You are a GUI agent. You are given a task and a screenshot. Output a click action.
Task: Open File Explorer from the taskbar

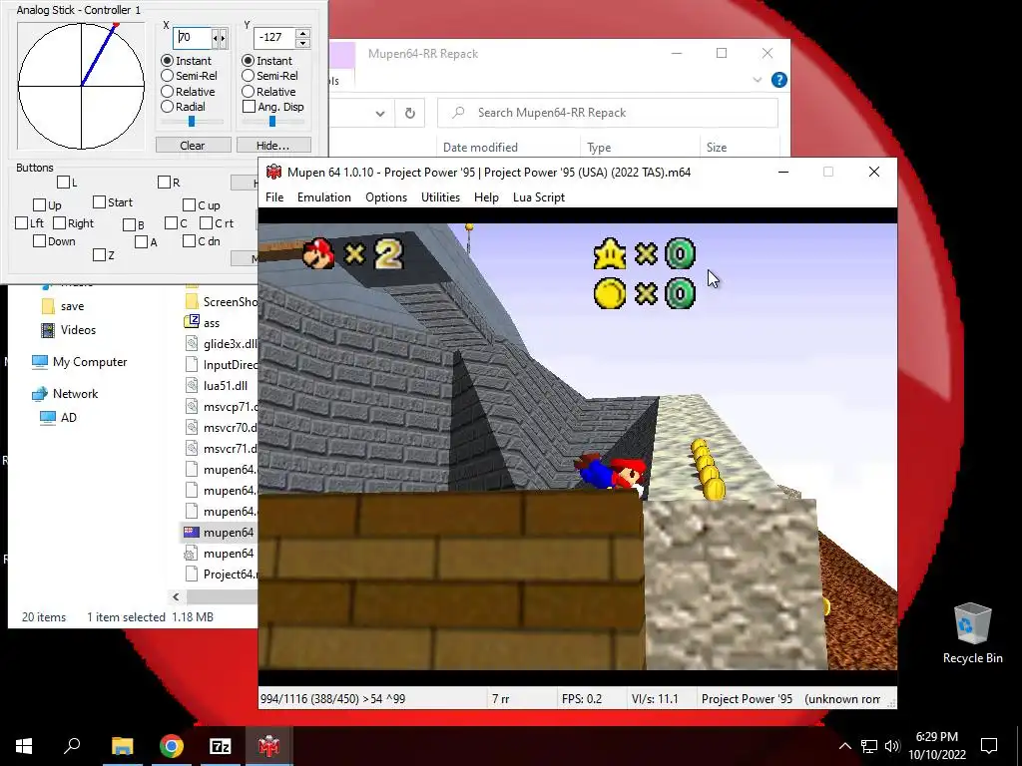click(122, 746)
